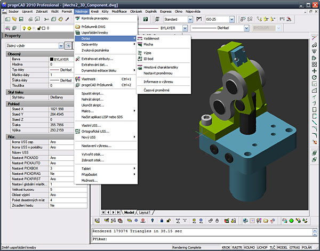
Task: Open the DleHlad linetype dropdown in toolbar
Action: coord(246,28)
